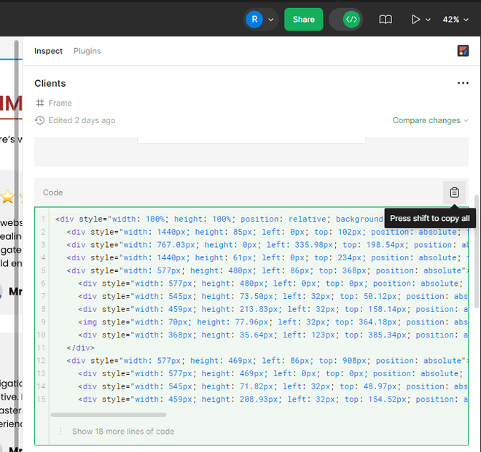Screen dimensions: 481x452
Task: Click the Code section label
Action: (52, 192)
